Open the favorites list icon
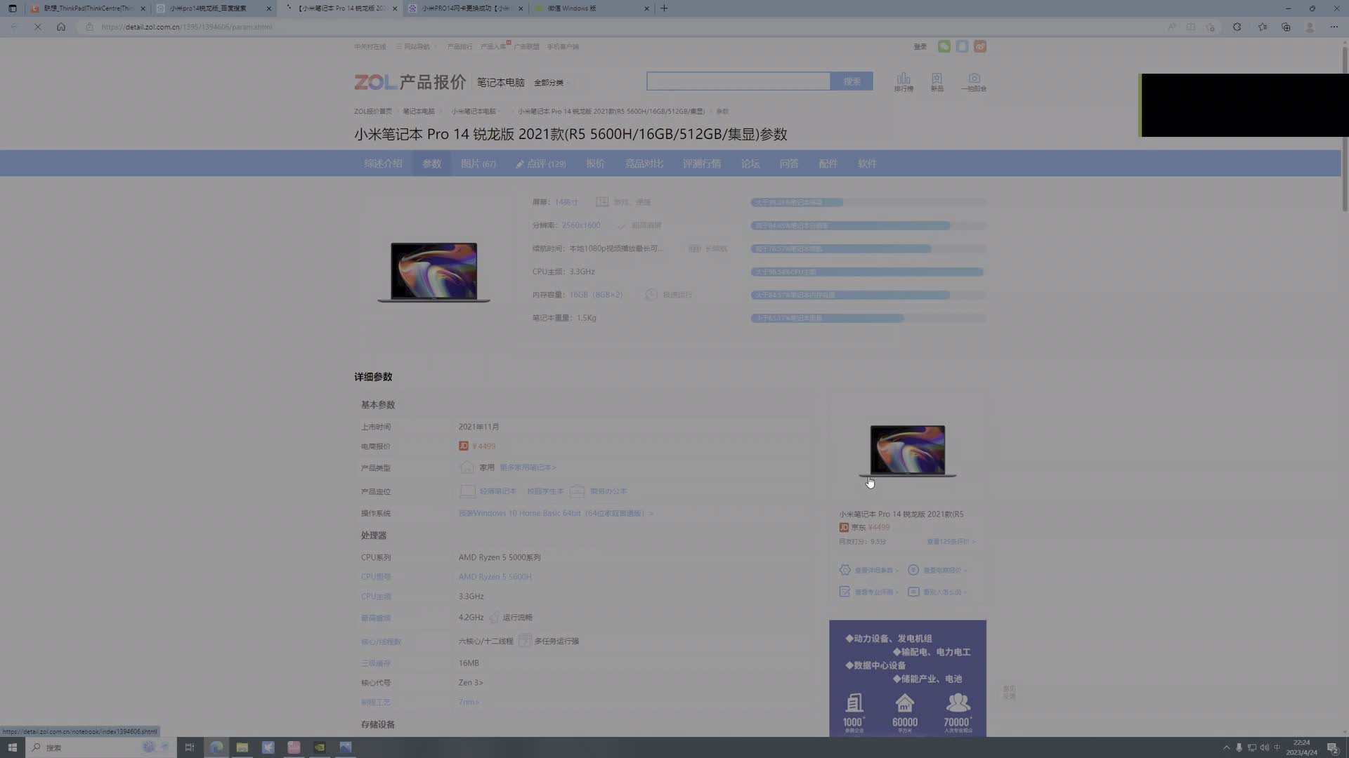Viewport: 1349px width, 758px height. [x=1263, y=27]
